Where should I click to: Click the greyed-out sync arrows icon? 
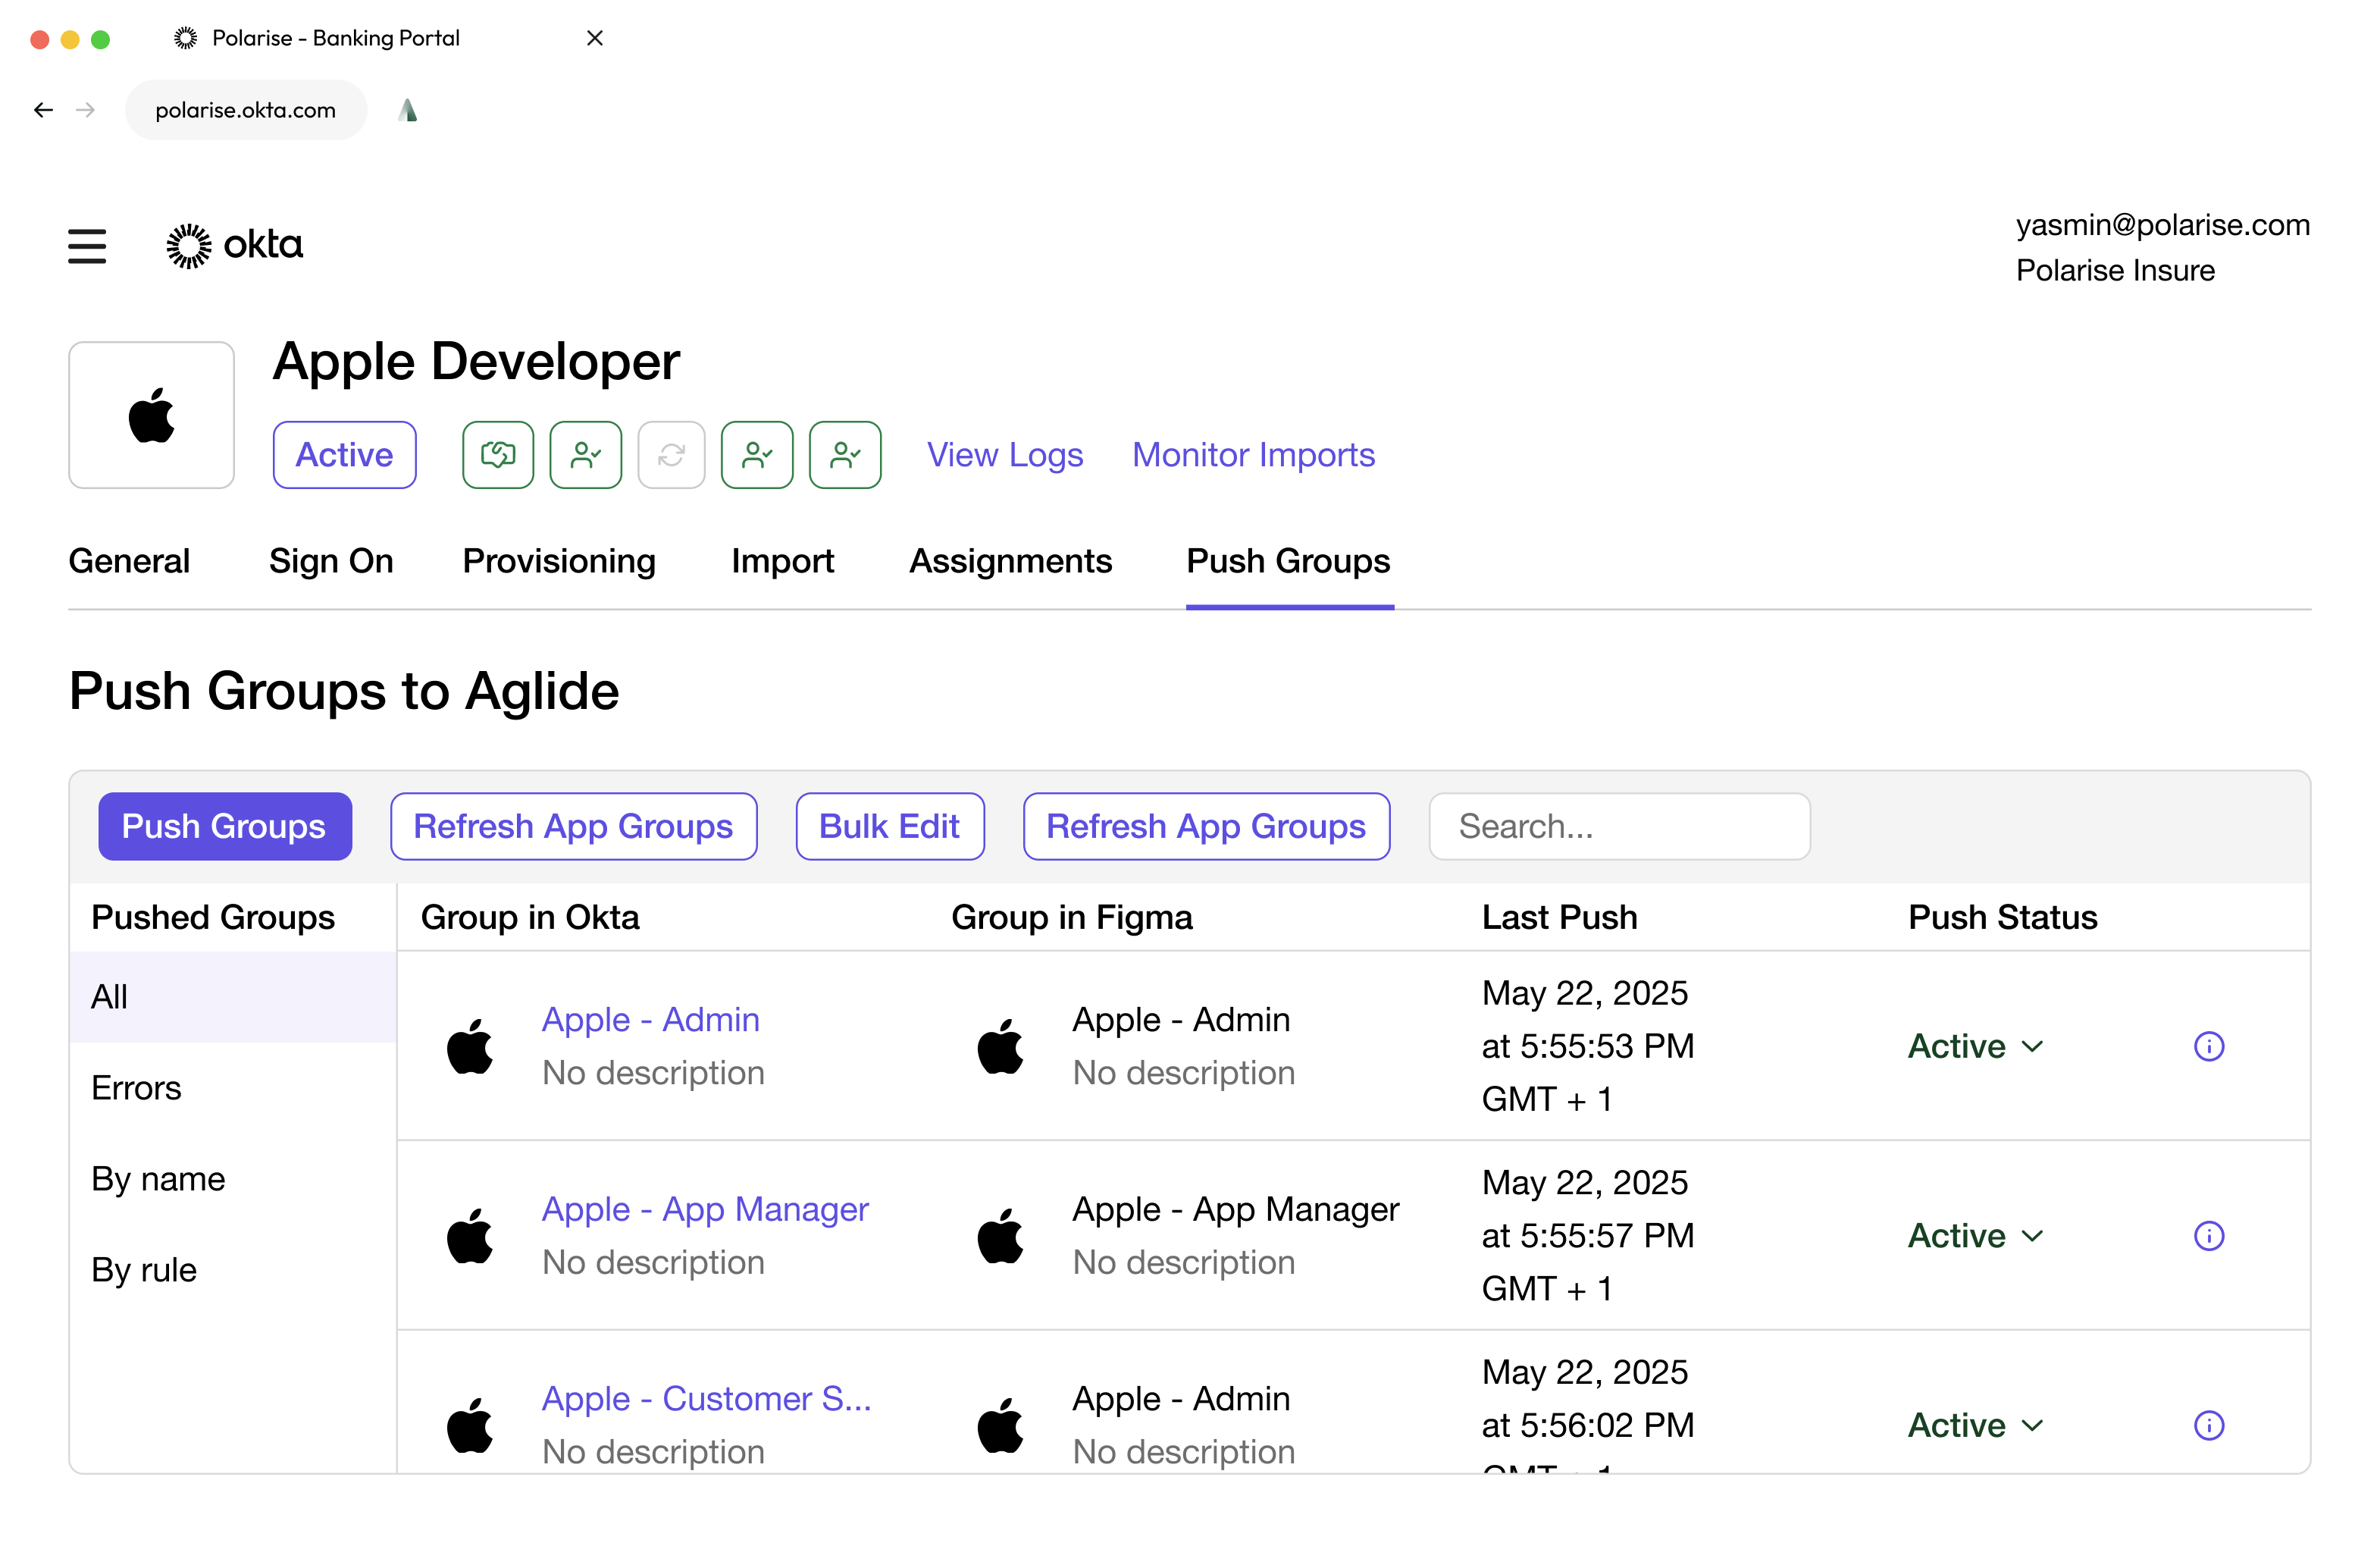click(671, 455)
